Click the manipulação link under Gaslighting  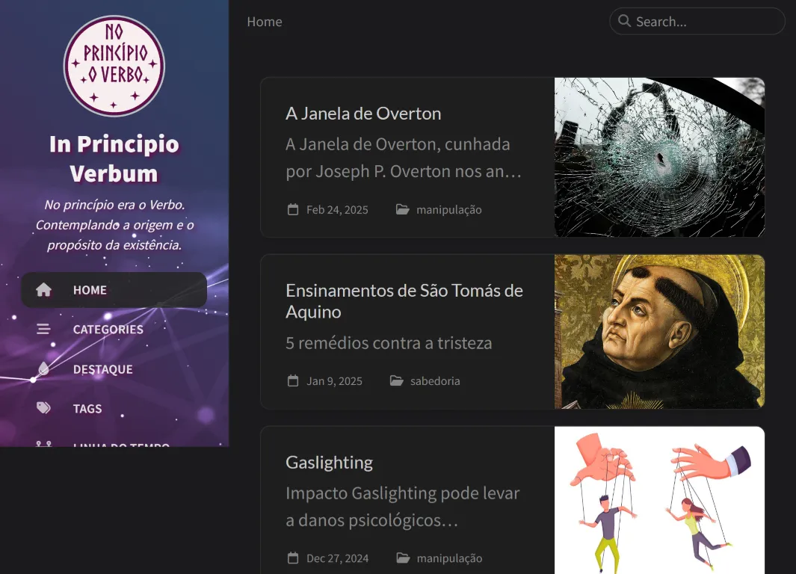coord(449,558)
